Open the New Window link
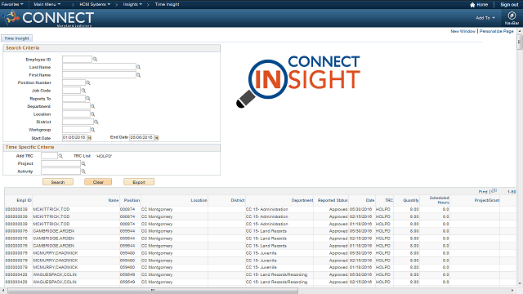Viewport: 523px width, 294px height. pyautogui.click(x=463, y=31)
